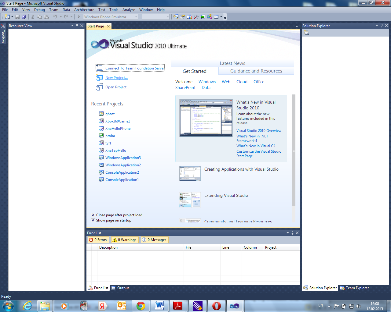Switch to Guidance and Resources tab

[x=256, y=71]
